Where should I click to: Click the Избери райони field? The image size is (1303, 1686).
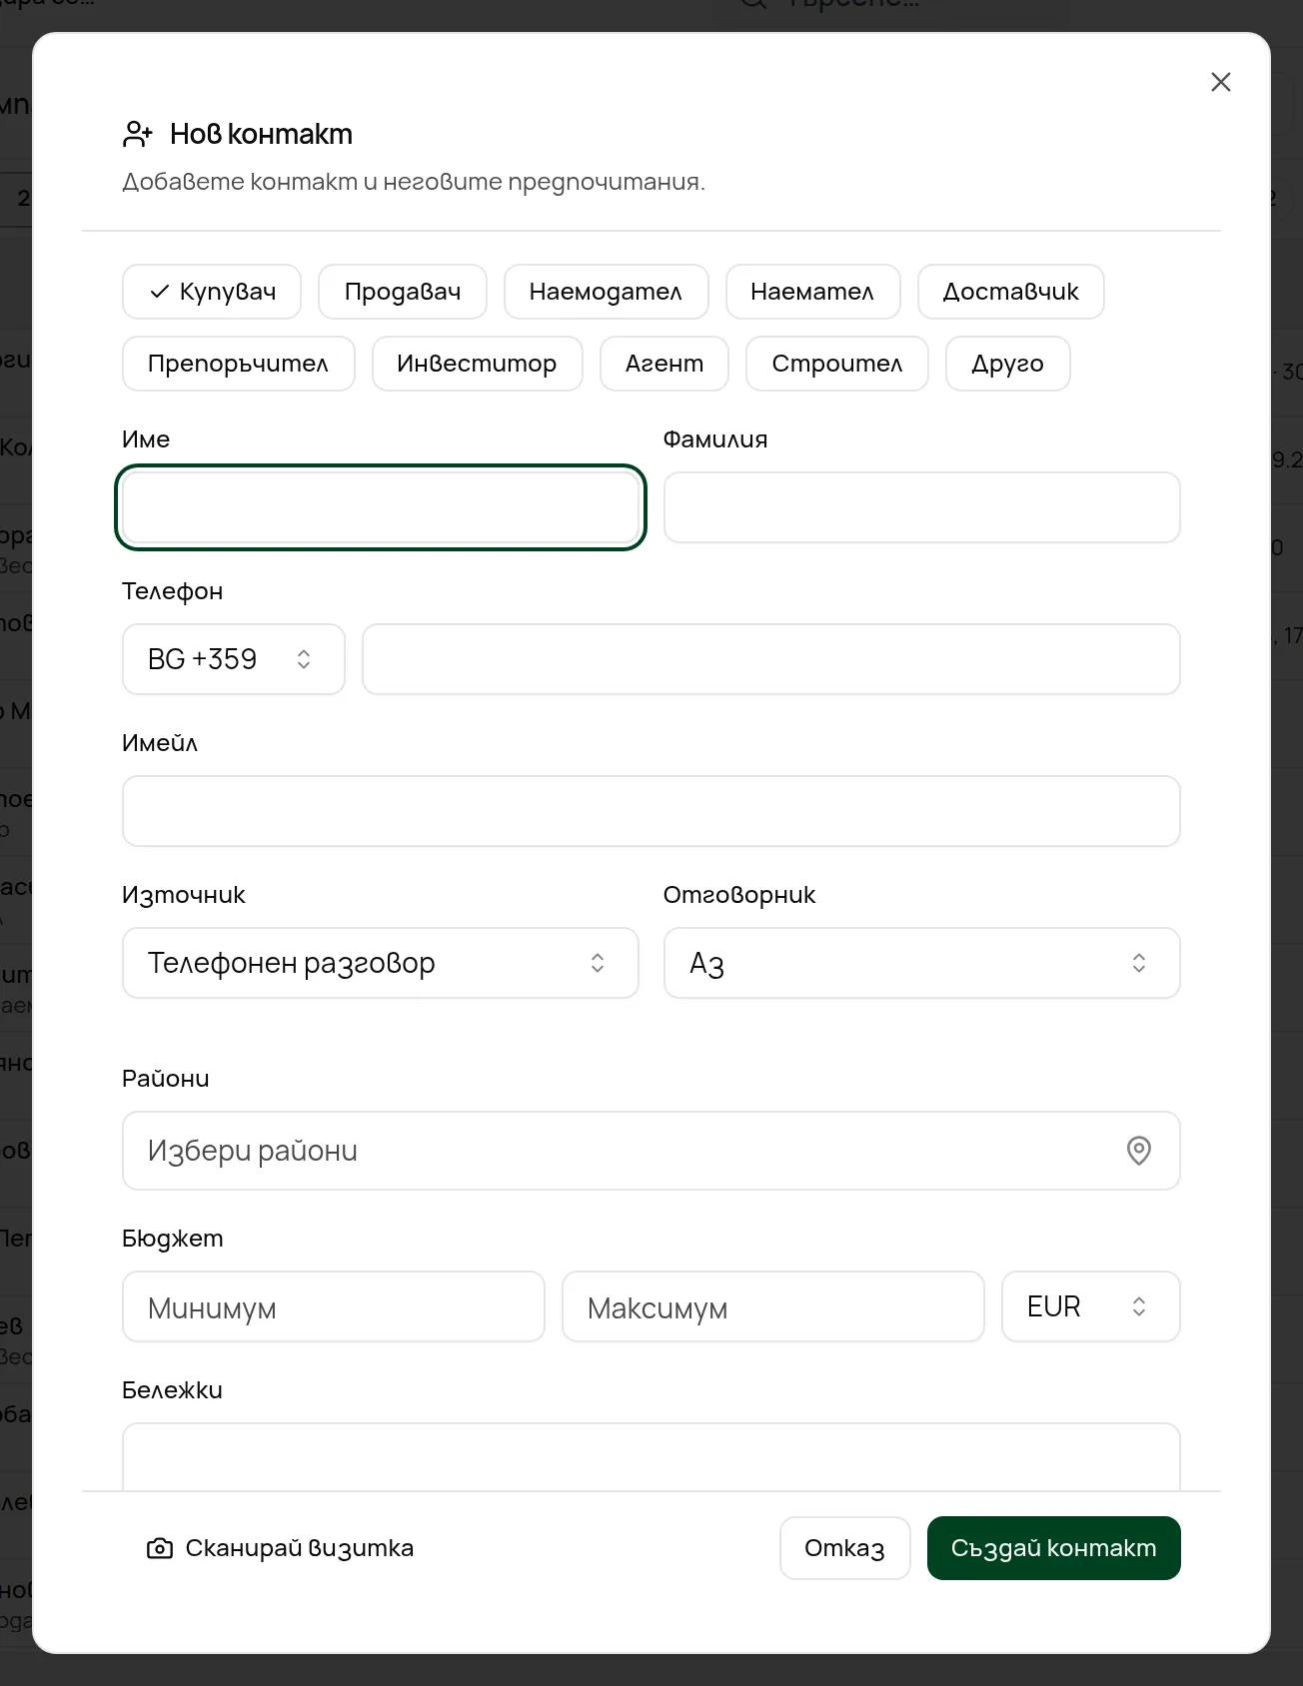pos(651,1151)
